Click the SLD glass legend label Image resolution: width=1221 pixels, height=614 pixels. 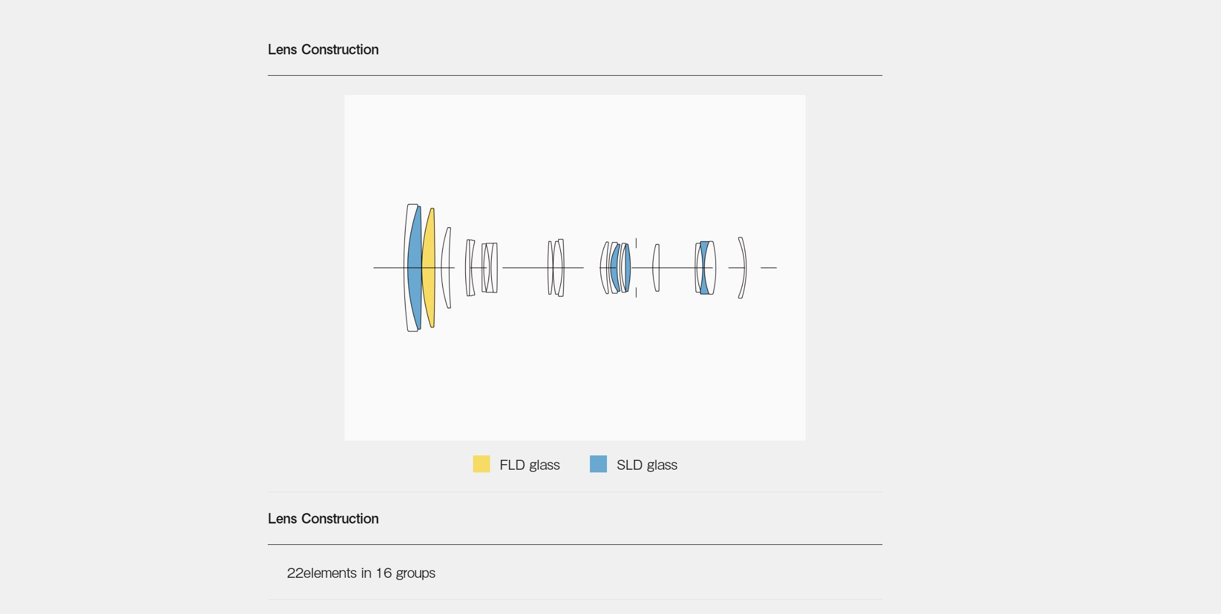[647, 465]
